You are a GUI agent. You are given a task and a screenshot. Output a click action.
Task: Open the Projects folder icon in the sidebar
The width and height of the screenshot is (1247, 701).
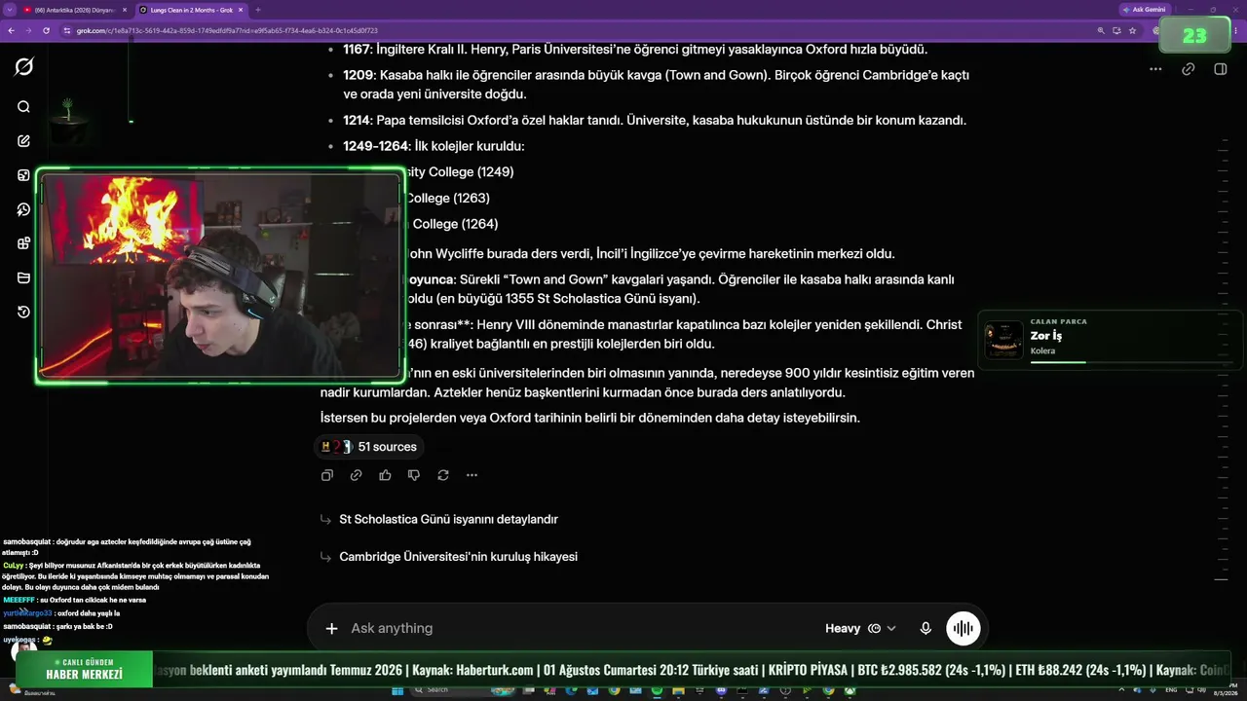pos(24,278)
